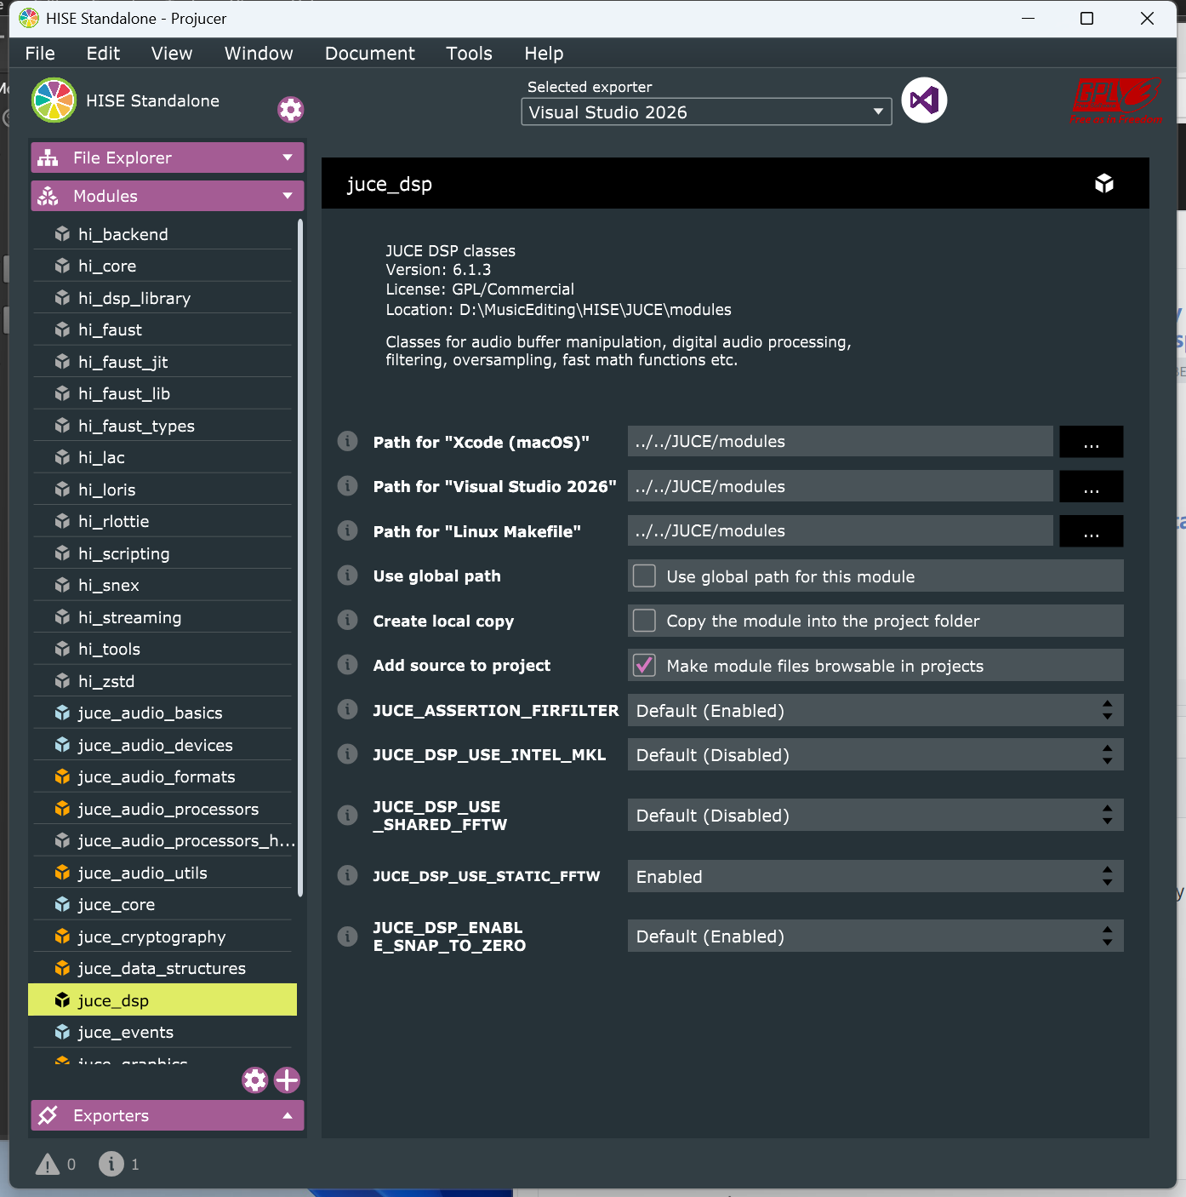Open the Selected exporter dropdown

[x=705, y=112]
